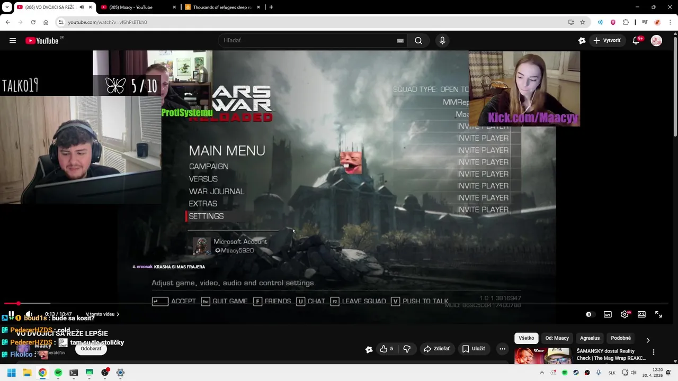Open the YouTube AI sparkle icon beside 'Vytvoriť'
Screen dimensions: 678x381
point(582,41)
